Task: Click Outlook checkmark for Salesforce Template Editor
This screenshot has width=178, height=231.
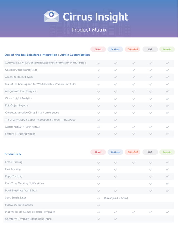Action: coord(116,219)
